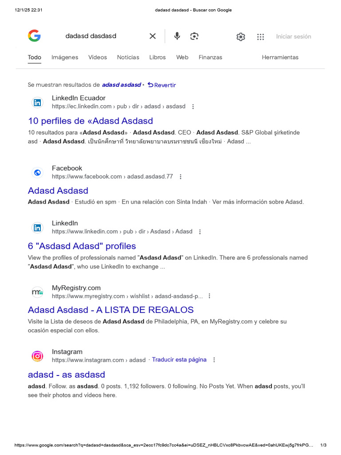This screenshot has width=341, height=455.
Task: Switch to the Noticias tab
Action: 128,57
